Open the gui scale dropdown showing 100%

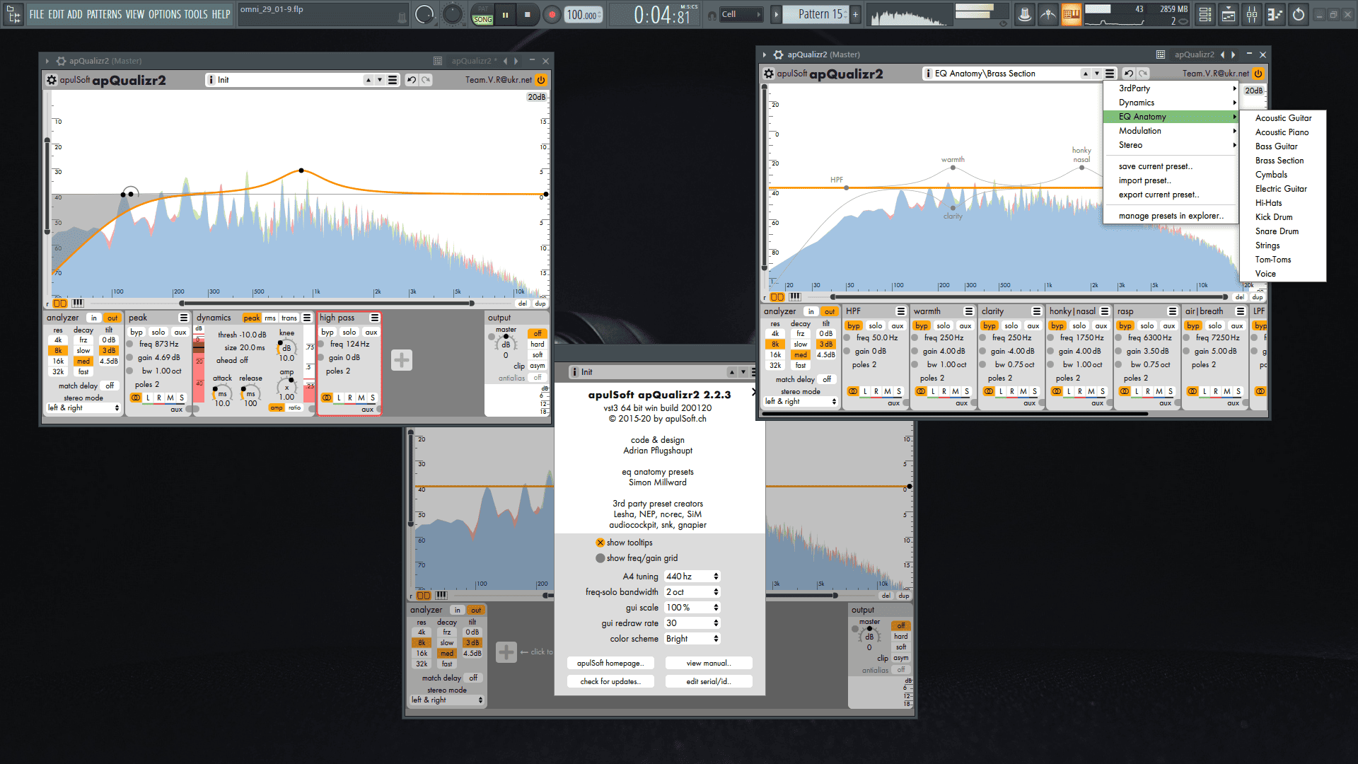point(692,608)
